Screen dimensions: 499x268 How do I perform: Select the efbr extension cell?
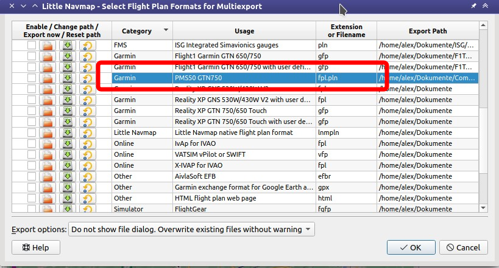tap(346, 177)
